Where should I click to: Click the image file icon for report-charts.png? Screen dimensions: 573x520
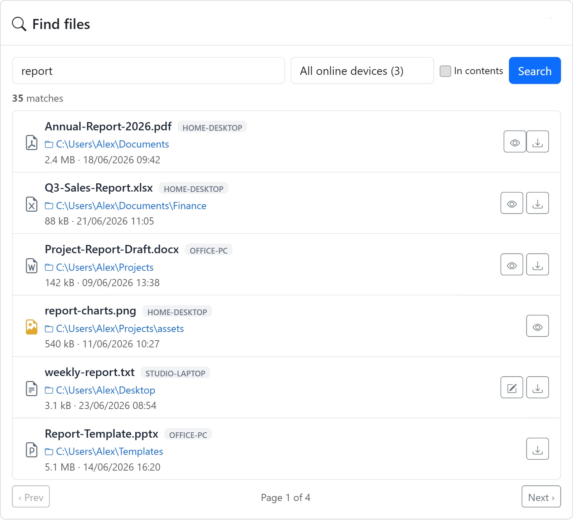pyautogui.click(x=32, y=327)
